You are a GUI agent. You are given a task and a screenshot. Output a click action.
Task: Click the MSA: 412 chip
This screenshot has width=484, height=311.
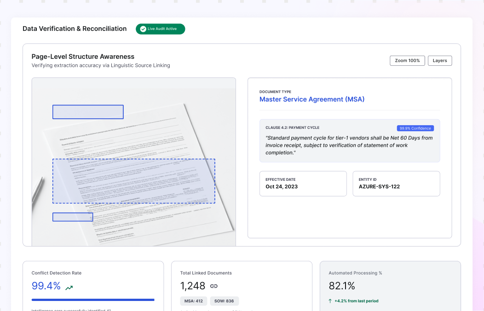(194, 301)
